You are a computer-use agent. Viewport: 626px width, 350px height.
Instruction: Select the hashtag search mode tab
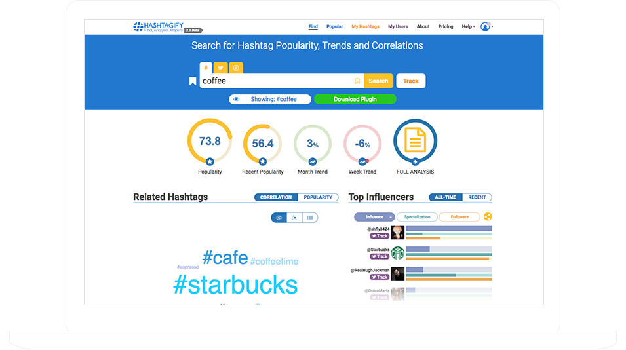pos(206,68)
